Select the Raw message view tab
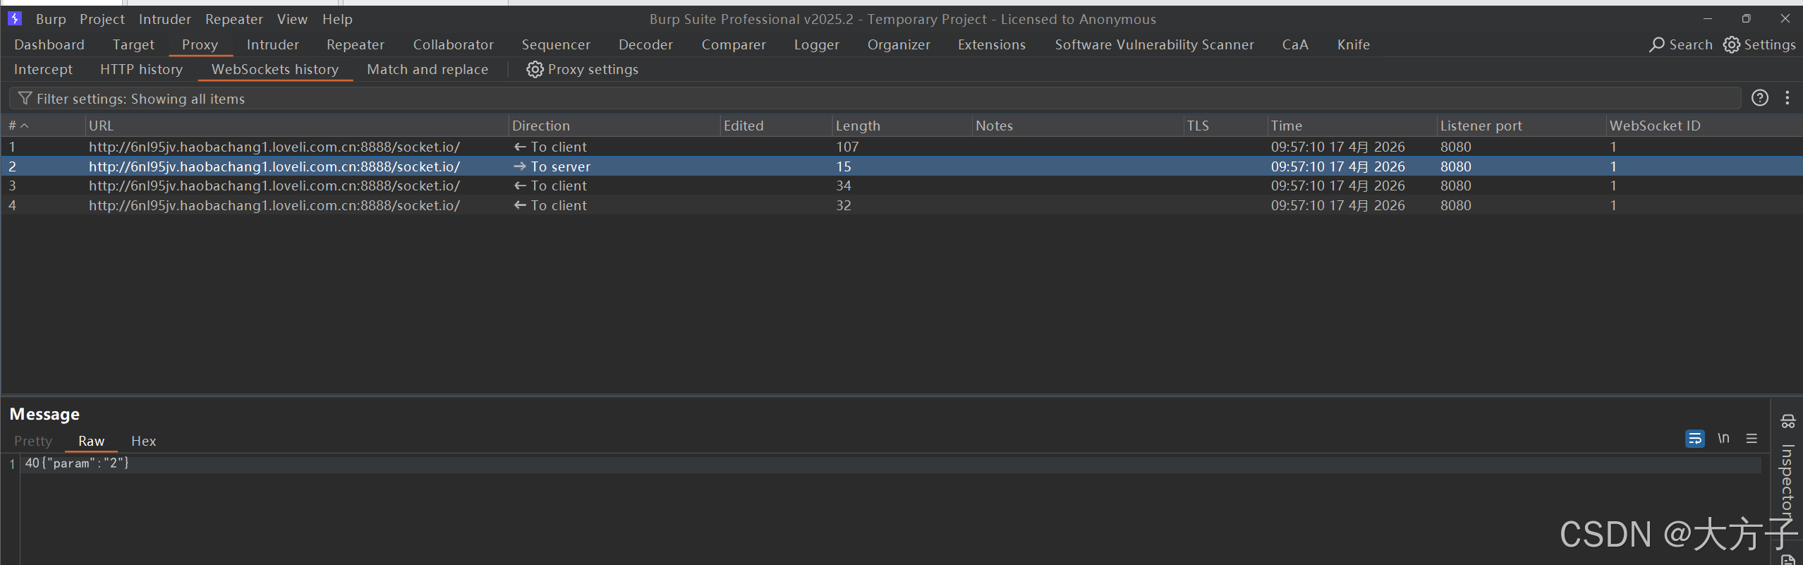 pos(91,441)
